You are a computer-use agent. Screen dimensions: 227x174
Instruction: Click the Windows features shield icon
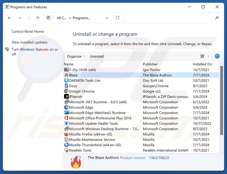(x=7, y=49)
